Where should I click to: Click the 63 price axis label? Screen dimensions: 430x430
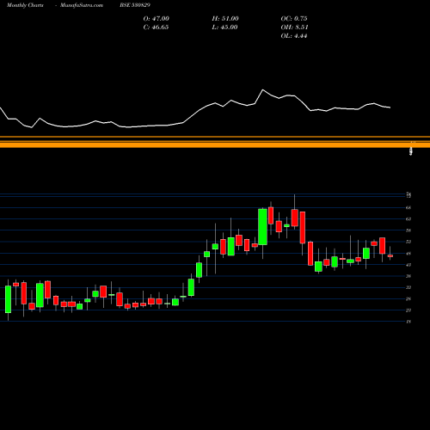coord(408,219)
